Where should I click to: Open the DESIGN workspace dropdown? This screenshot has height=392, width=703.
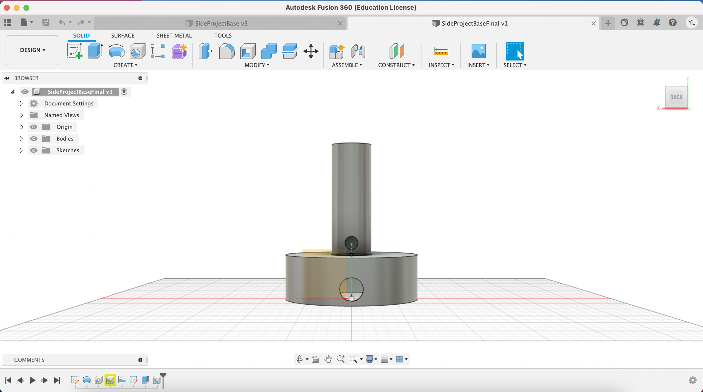tap(33, 50)
